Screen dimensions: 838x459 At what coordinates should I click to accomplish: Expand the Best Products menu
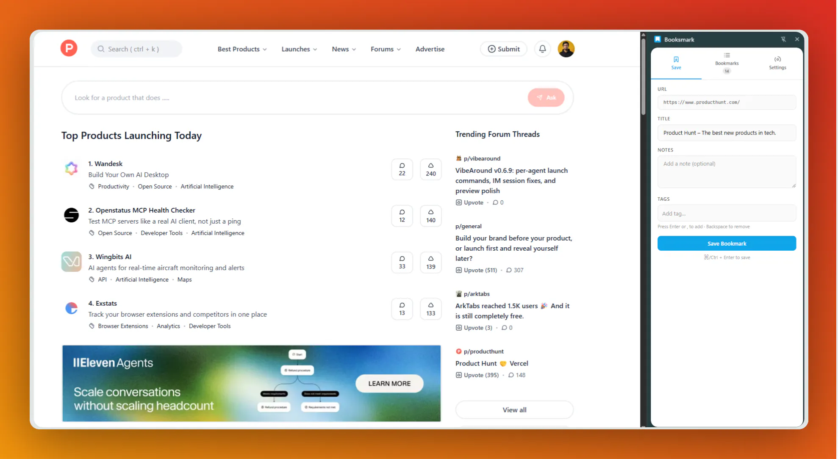(x=242, y=49)
